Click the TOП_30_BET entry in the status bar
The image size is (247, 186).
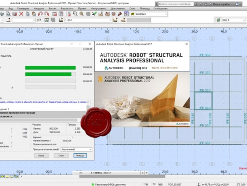pyautogui.click(x=175, y=185)
